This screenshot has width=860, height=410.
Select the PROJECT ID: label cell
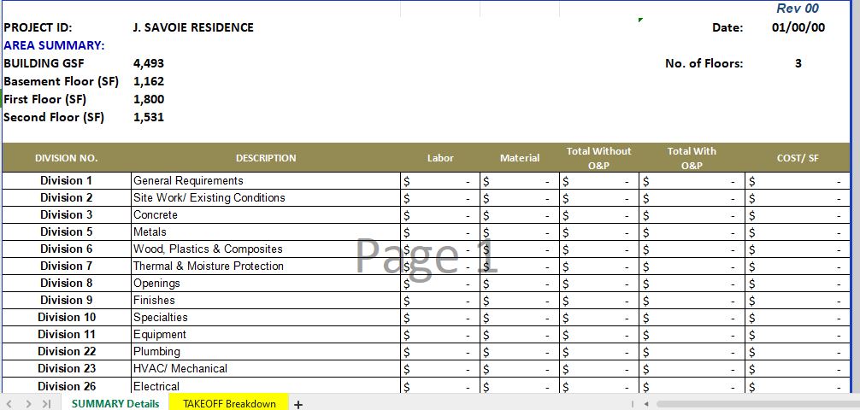(38, 27)
